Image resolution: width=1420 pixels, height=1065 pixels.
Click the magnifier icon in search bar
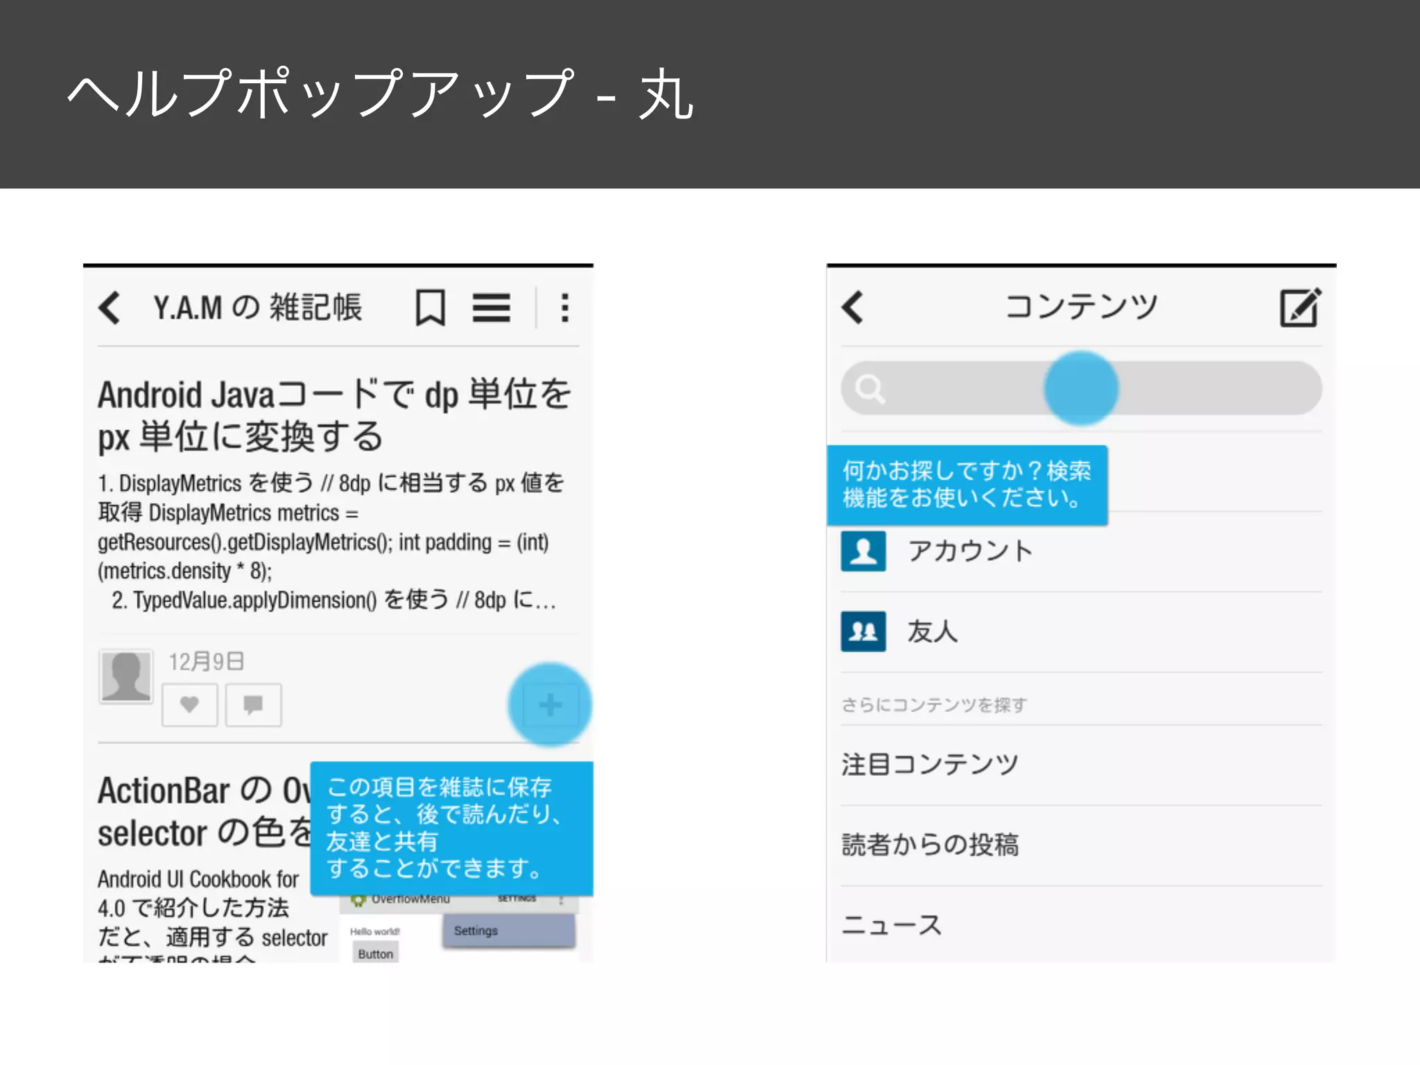pos(869,388)
